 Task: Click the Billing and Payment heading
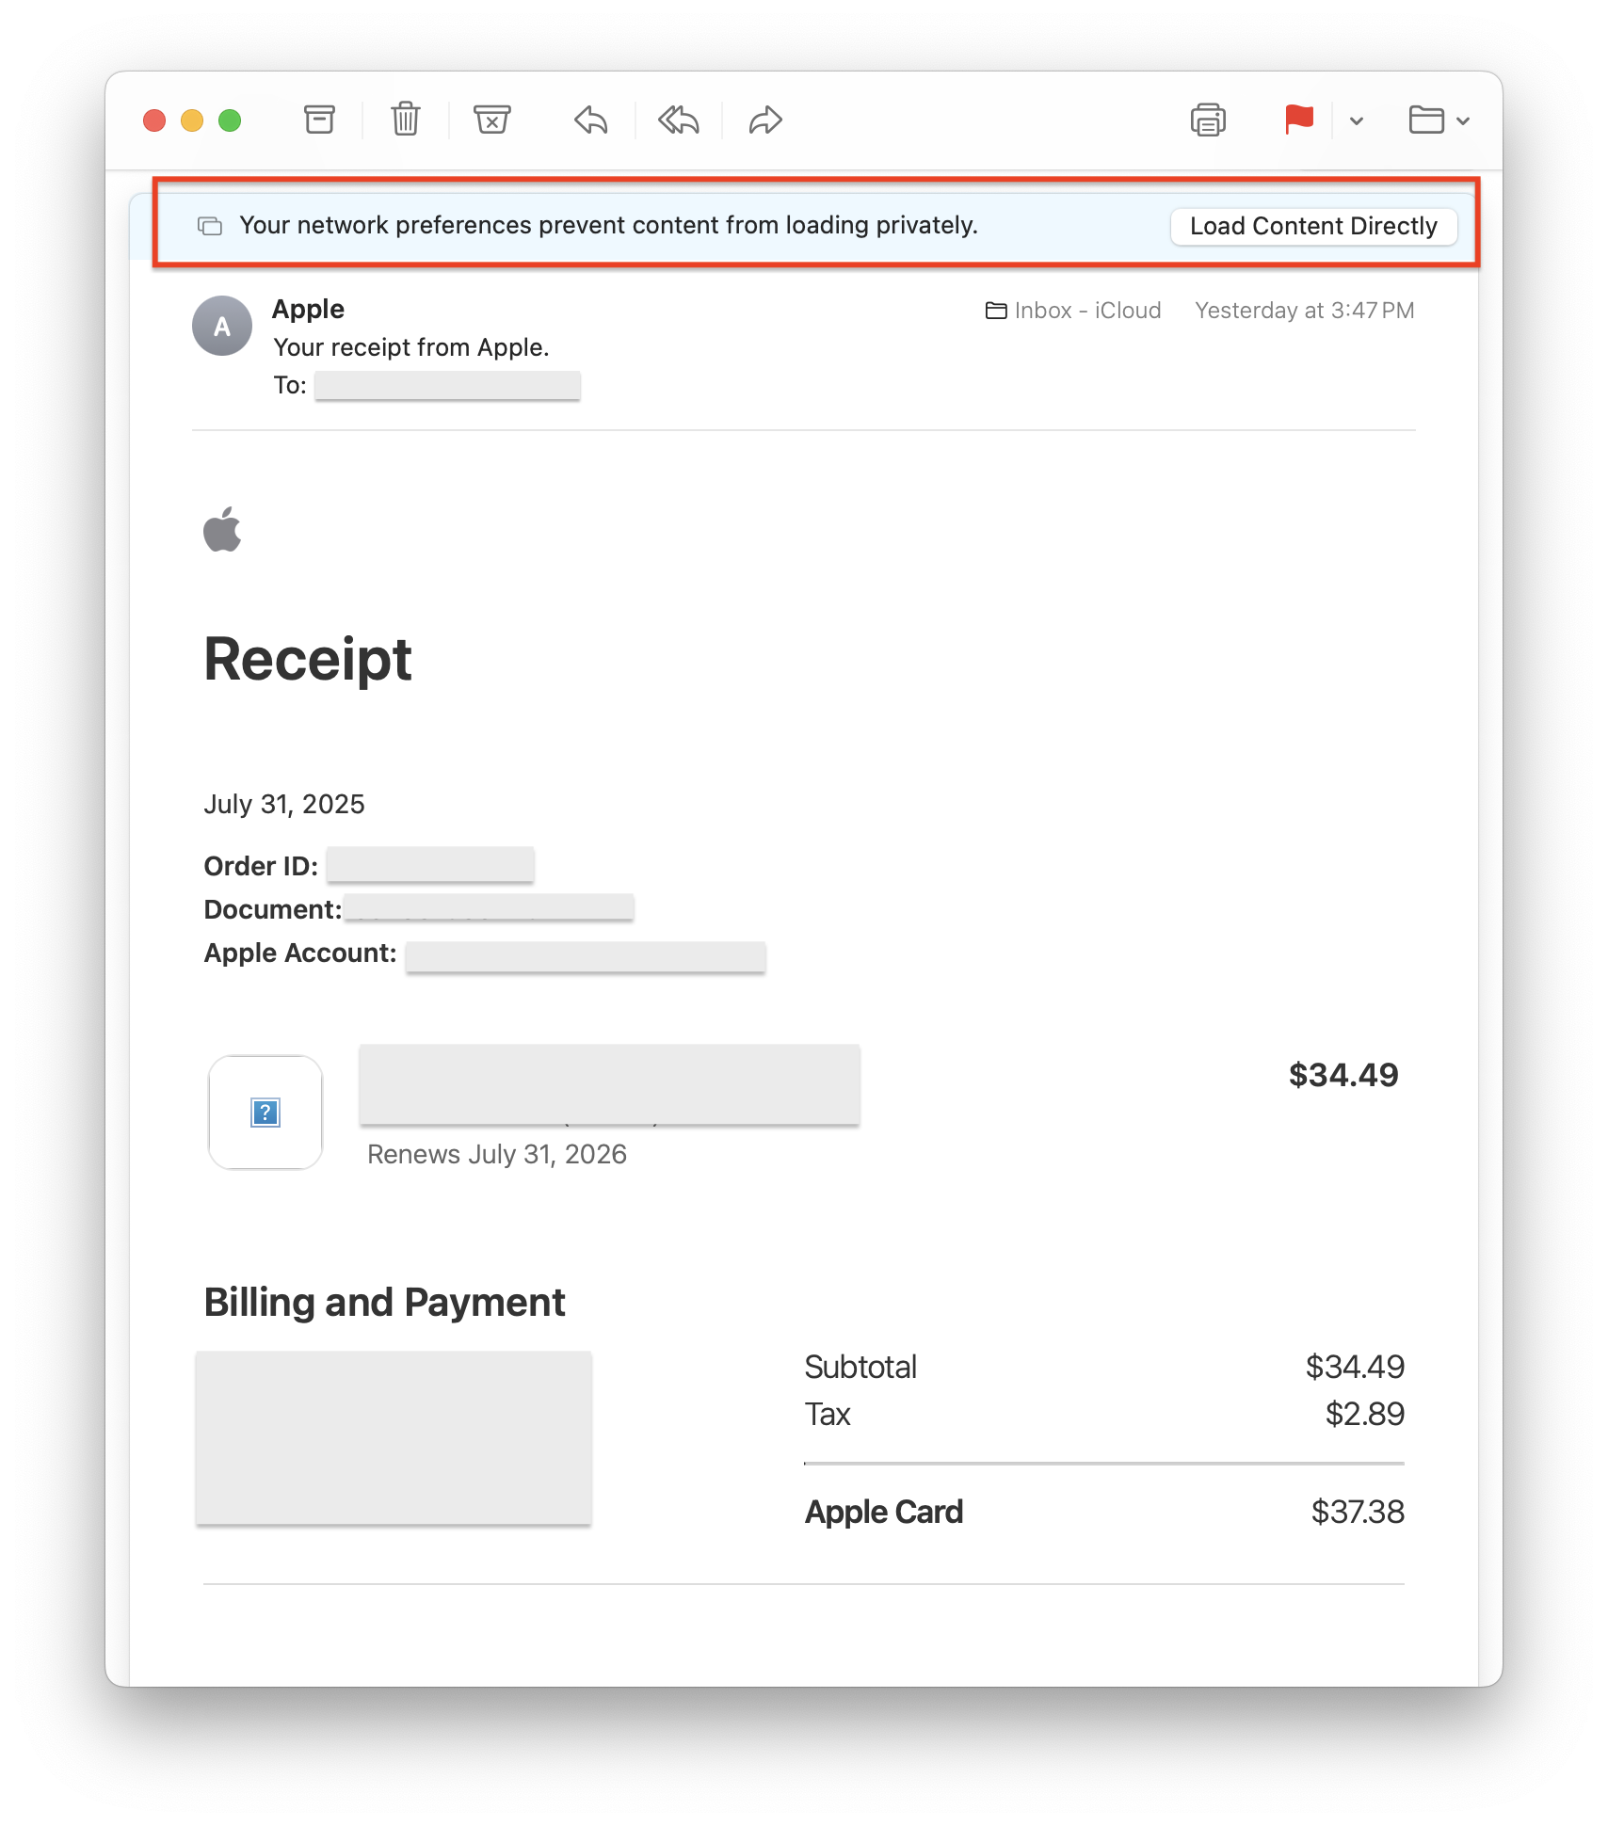pos(384,1303)
